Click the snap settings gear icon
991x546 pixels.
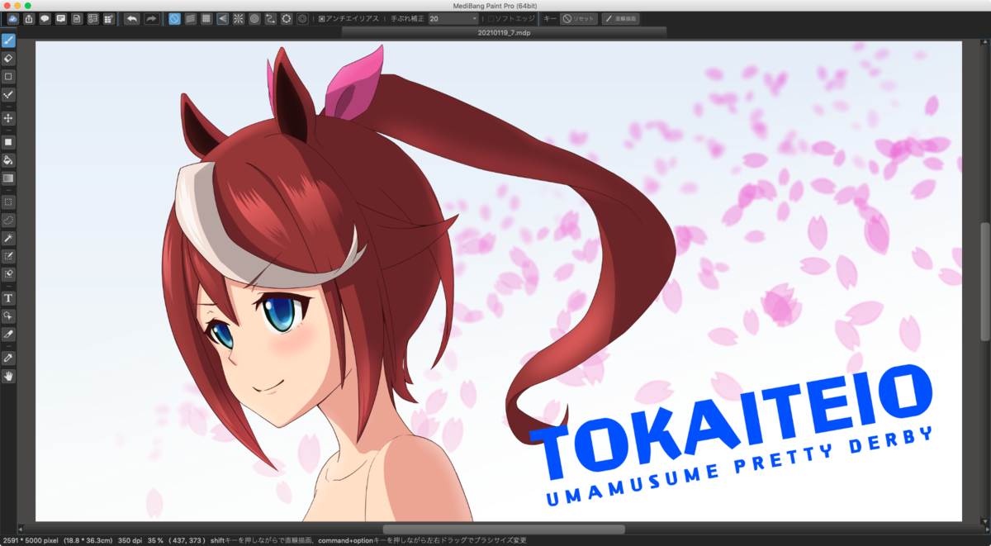click(302, 18)
